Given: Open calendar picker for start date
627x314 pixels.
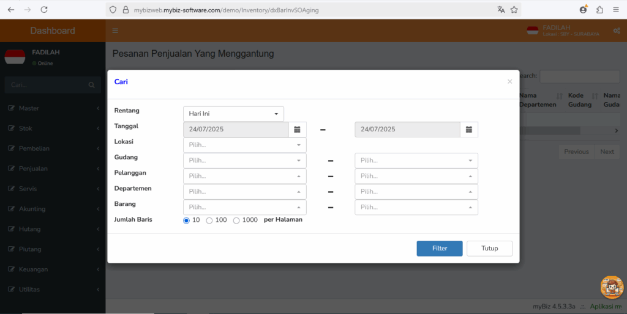Looking at the screenshot, I should coord(297,130).
